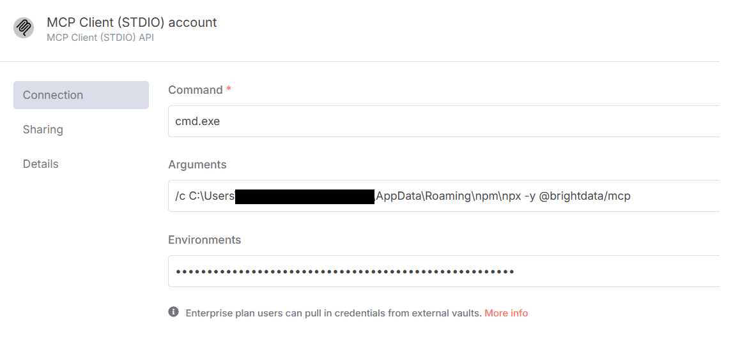Click the redacted black block in Arguments

304,196
